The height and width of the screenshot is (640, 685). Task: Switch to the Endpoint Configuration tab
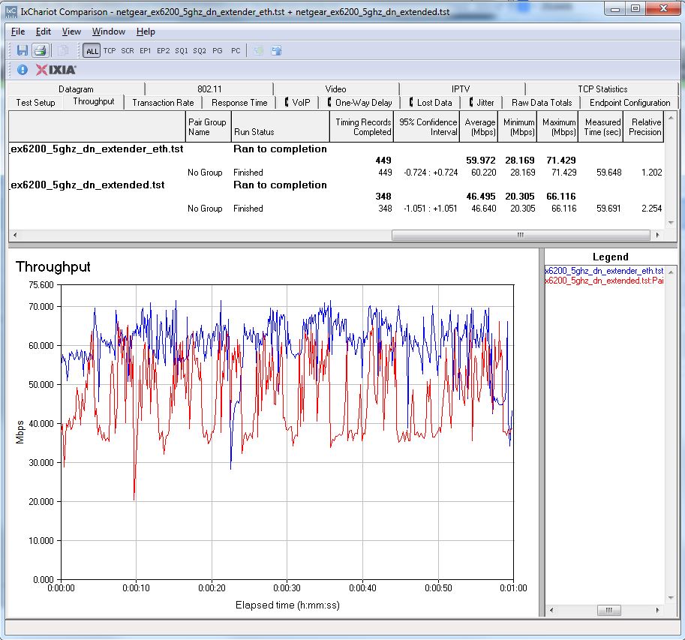[x=629, y=103]
